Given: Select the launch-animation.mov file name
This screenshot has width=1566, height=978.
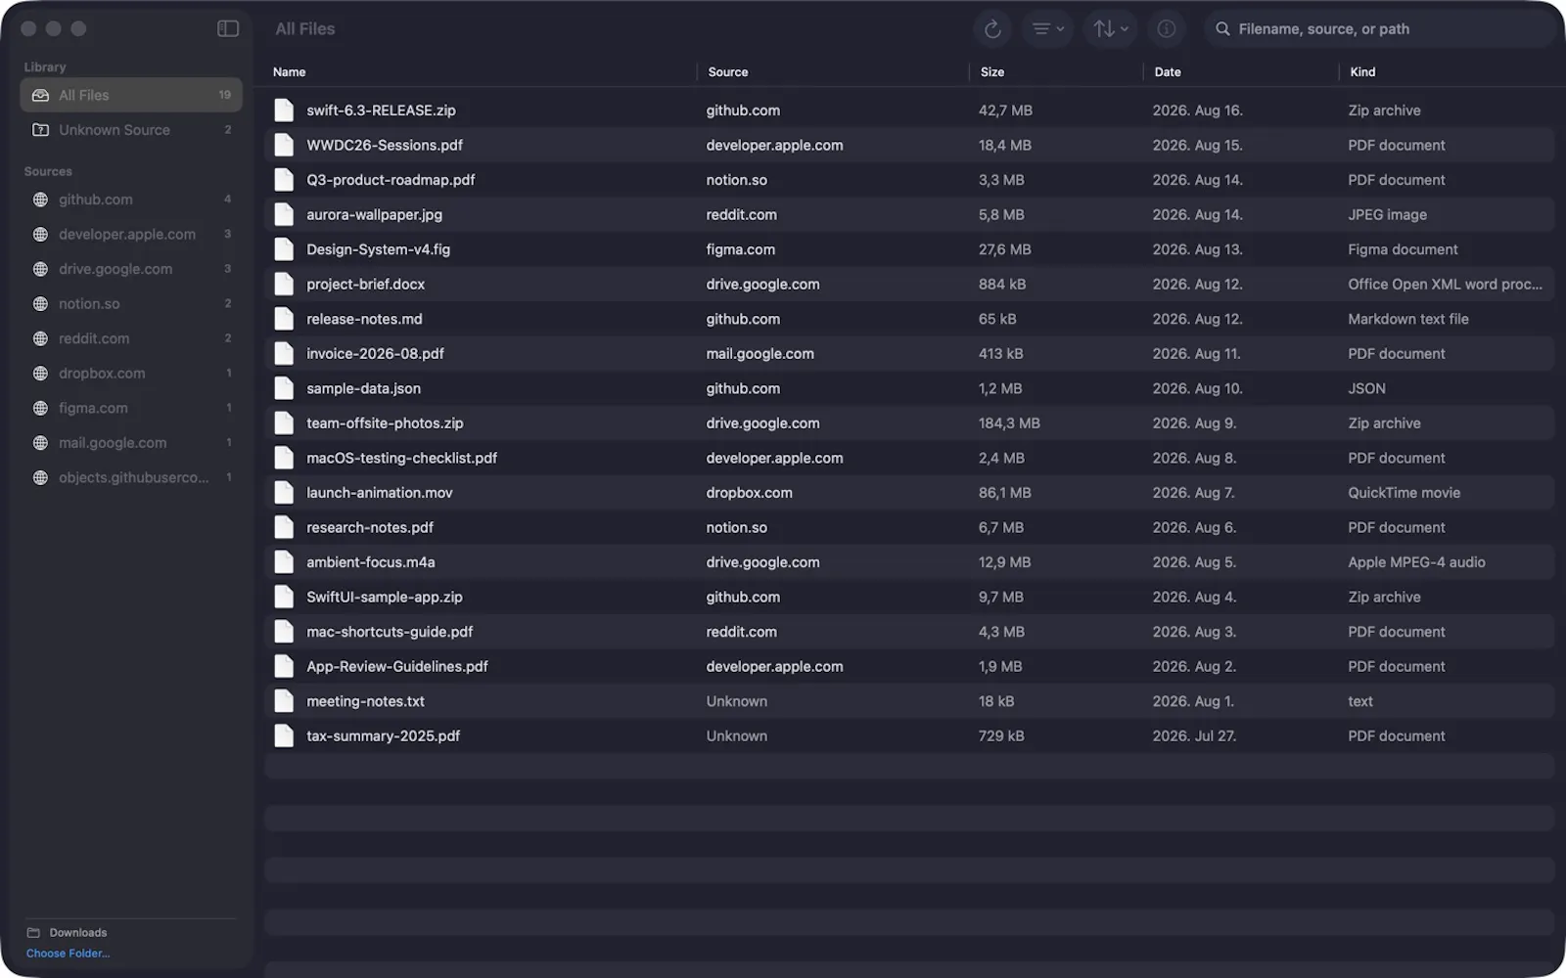Looking at the screenshot, I should [380, 493].
